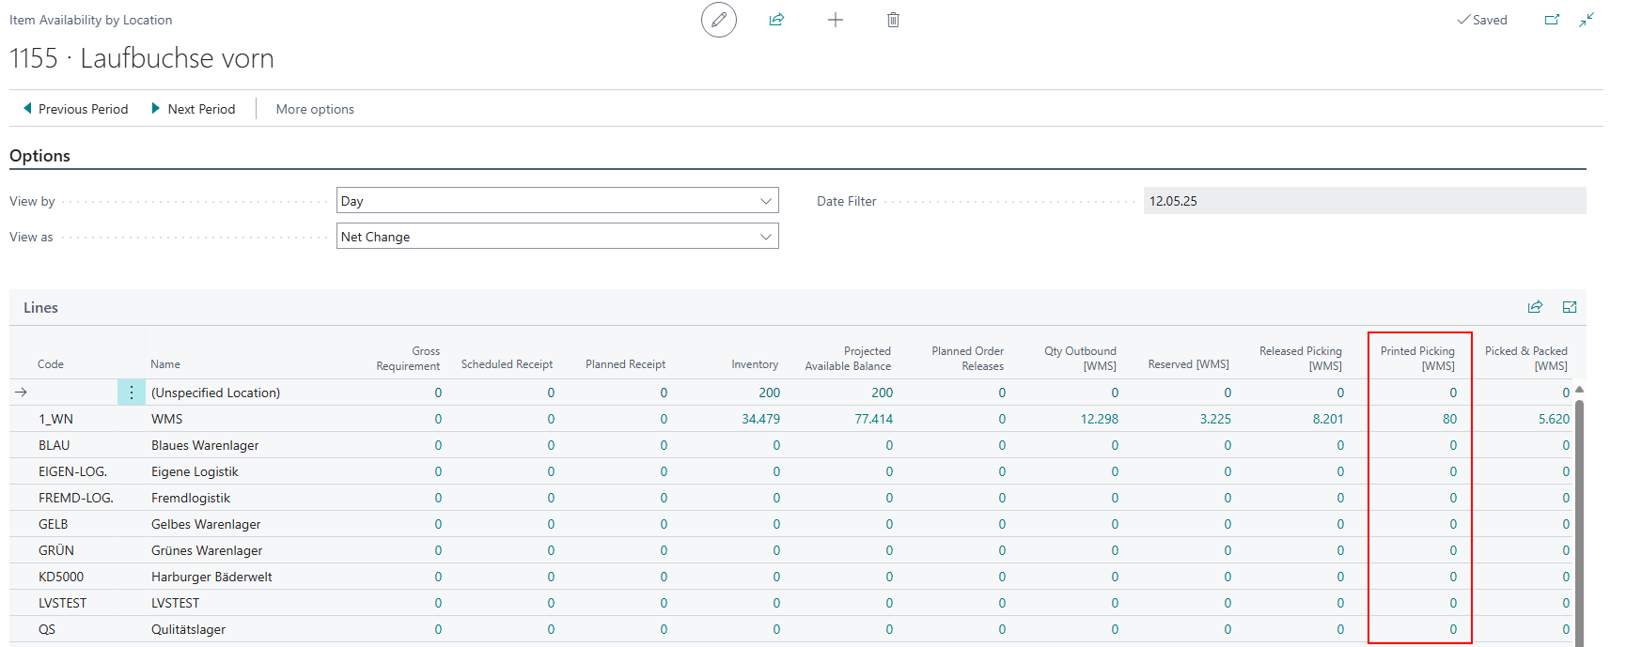Collapse the page with arrows icon

(1587, 20)
